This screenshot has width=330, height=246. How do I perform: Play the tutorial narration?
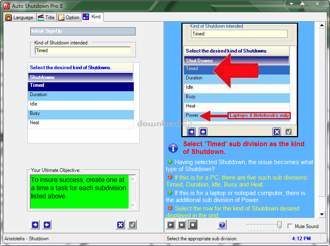(170, 225)
